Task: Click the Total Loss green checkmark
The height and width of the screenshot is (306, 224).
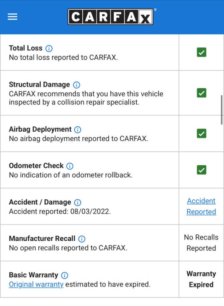Action: 201,52
